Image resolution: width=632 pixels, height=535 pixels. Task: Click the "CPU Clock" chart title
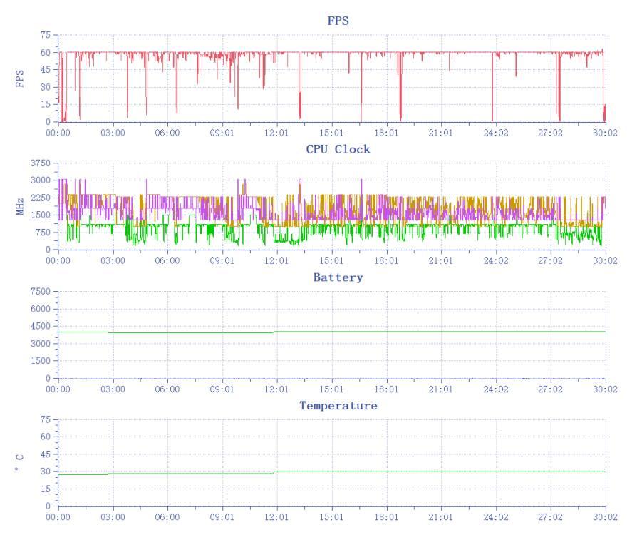pos(338,149)
